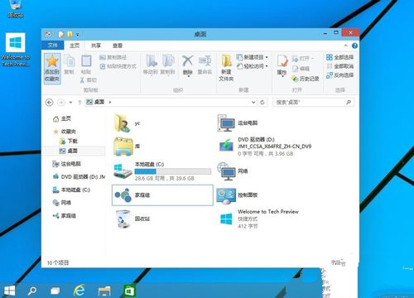
Task: Select 主页 in the navigation pane
Action: click(x=62, y=118)
